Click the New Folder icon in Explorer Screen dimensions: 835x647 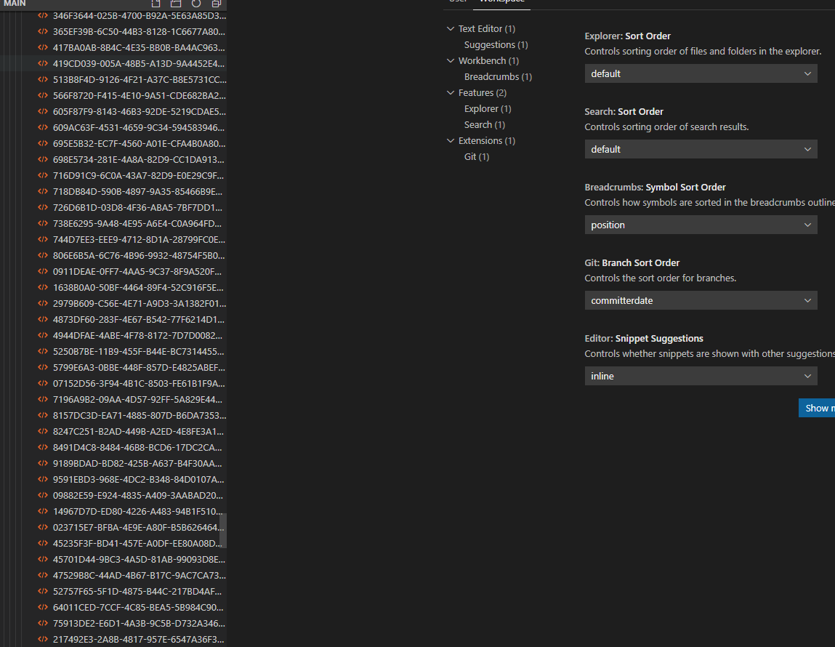(176, 4)
